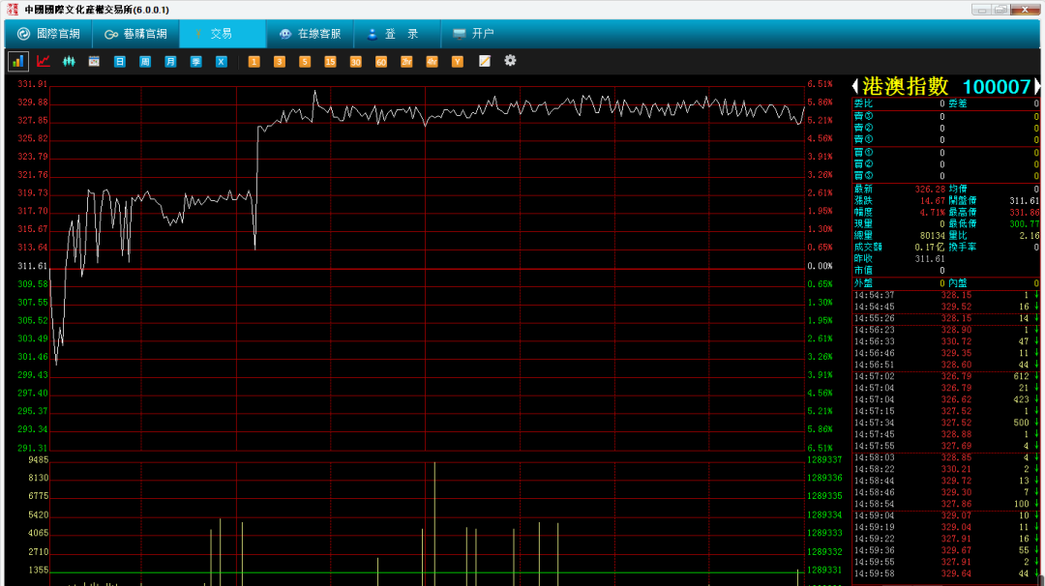Select the 1-minute period icon
The width and height of the screenshot is (1045, 586).
254,61
